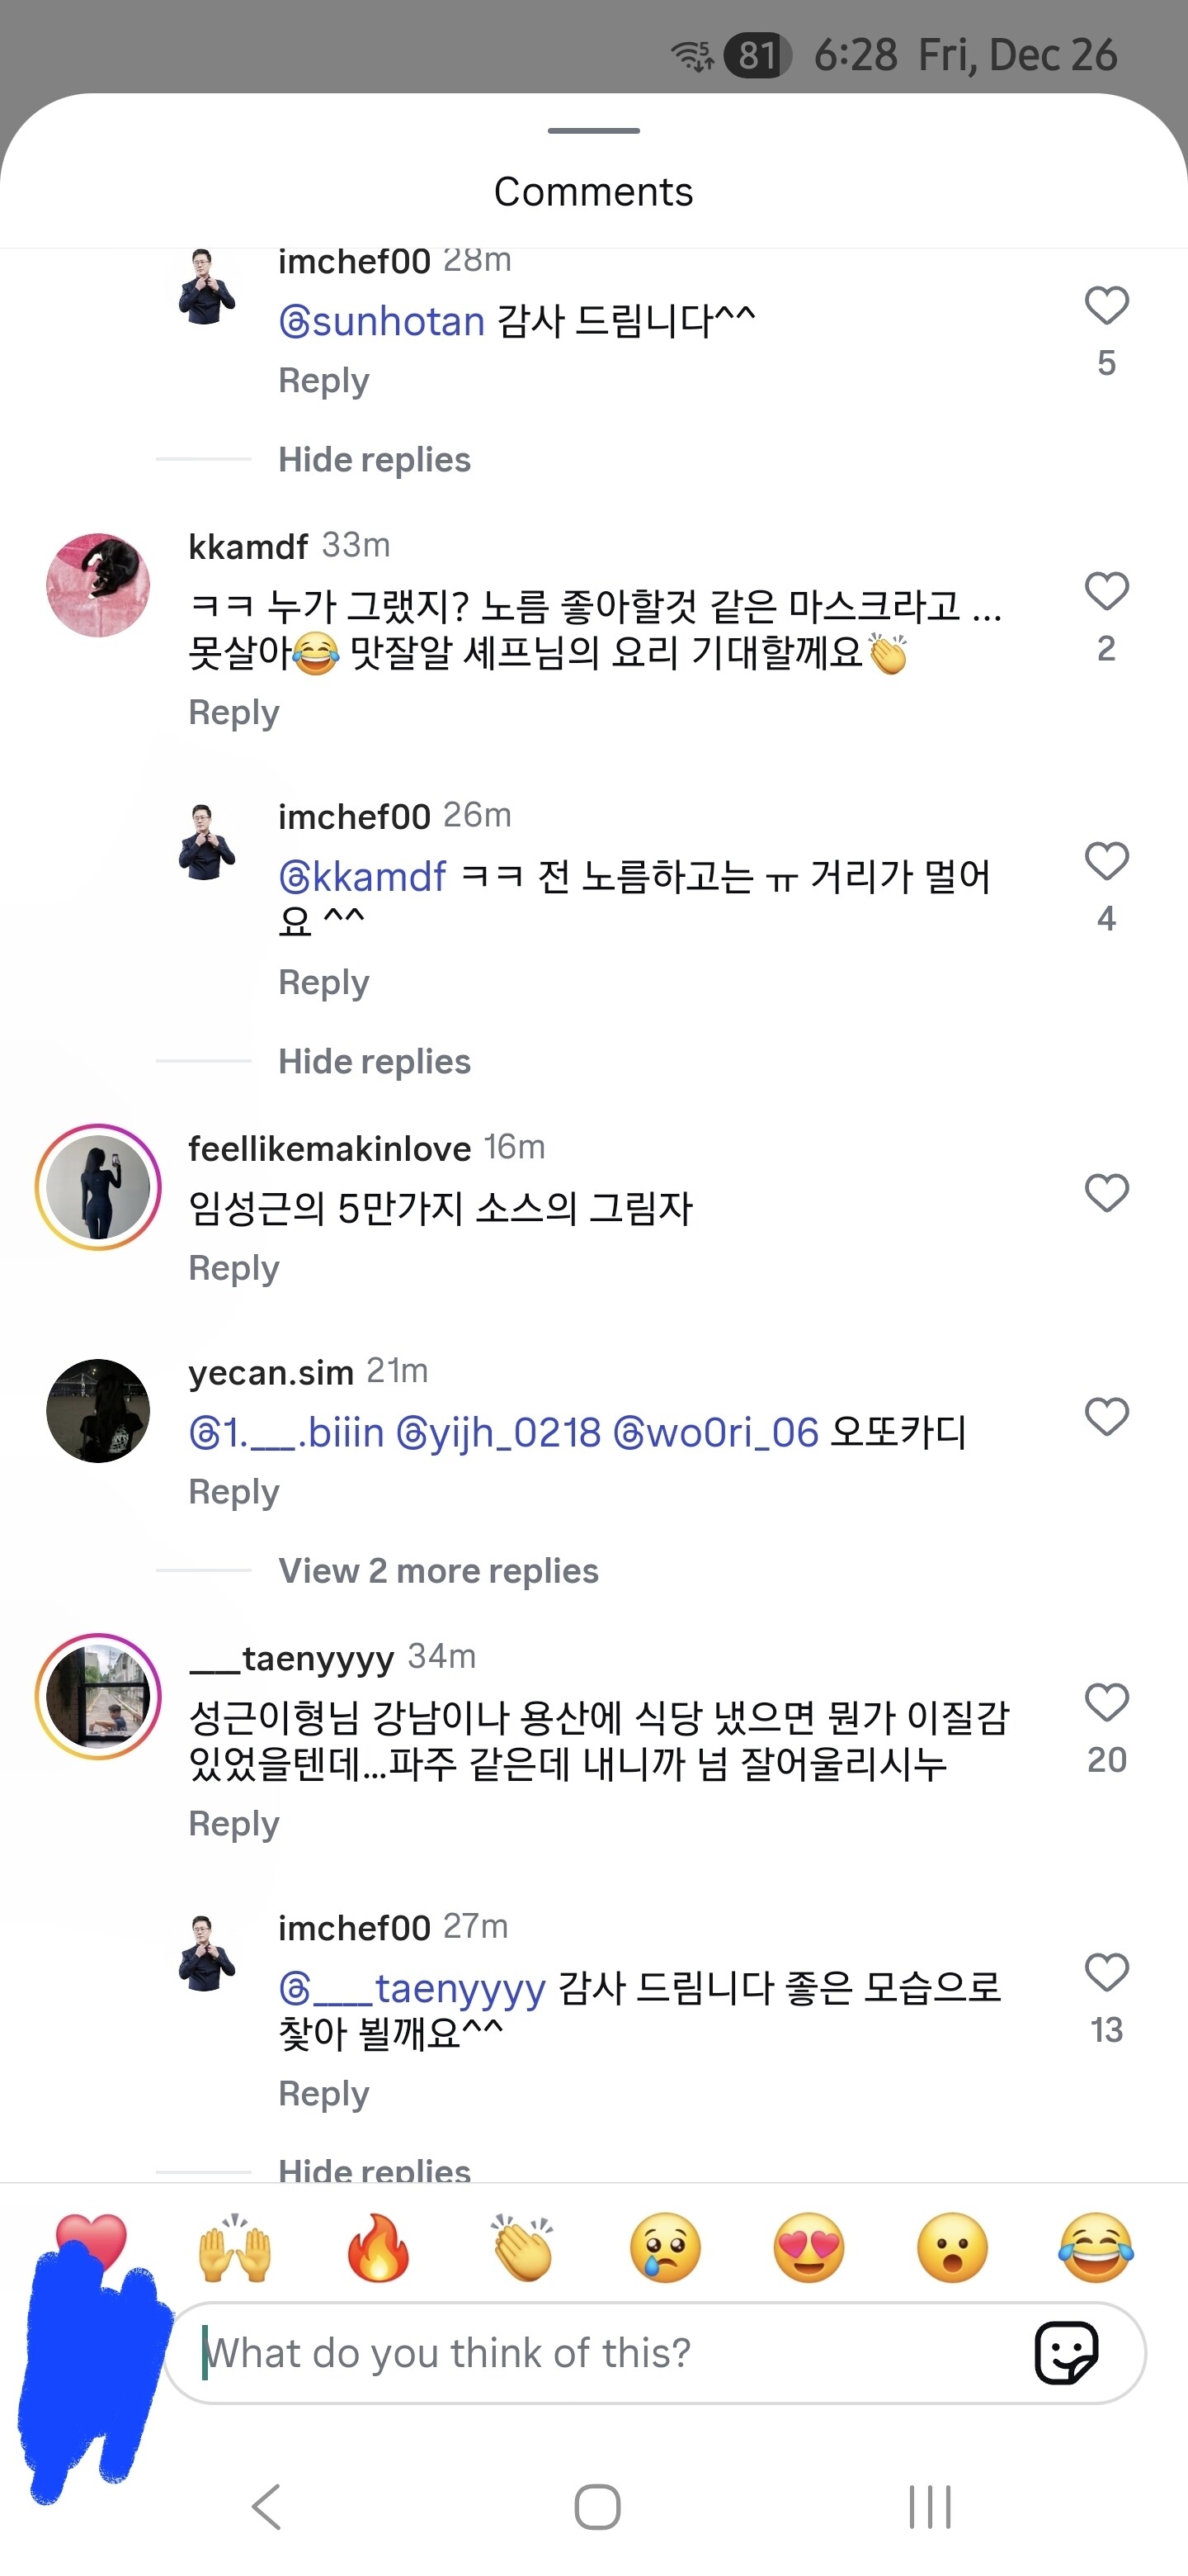Collapse replies under kkamdf's comment
Image resolution: width=1188 pixels, height=2576 pixels.
tap(374, 1061)
